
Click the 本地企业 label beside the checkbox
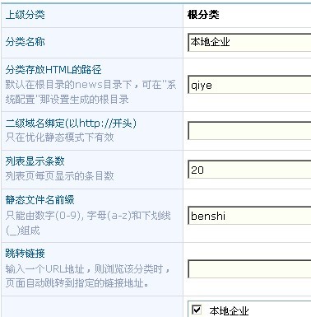point(229,310)
